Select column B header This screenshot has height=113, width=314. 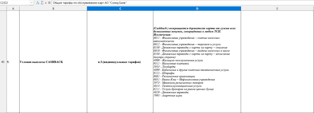[53, 9]
